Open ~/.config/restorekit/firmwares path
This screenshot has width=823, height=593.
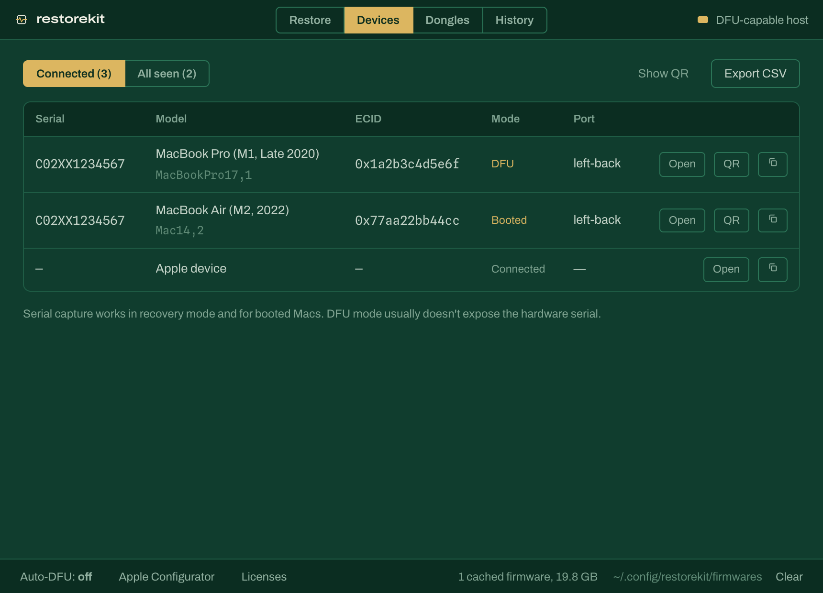[x=688, y=577]
